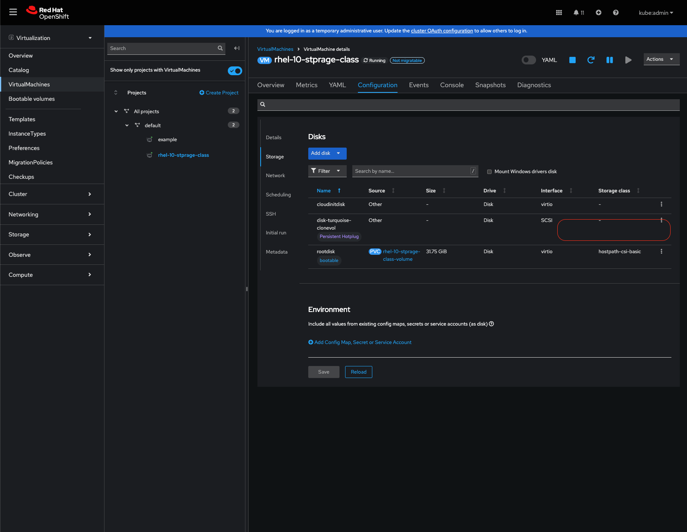
Task: Expand the Networking section in sidebar
Action: coord(50,214)
